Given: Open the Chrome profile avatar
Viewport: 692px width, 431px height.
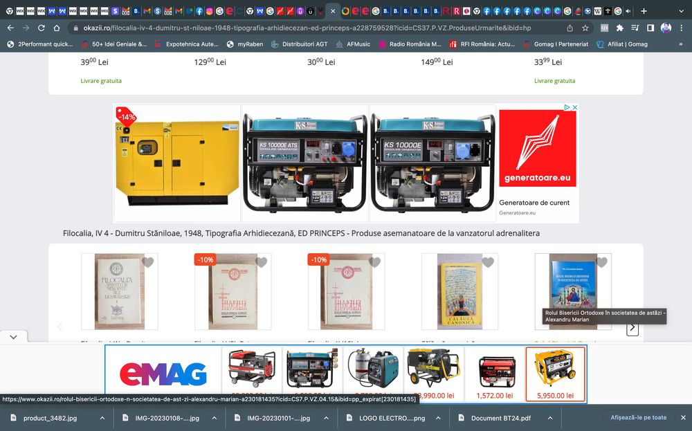Looking at the screenshot, I should tap(666, 28).
